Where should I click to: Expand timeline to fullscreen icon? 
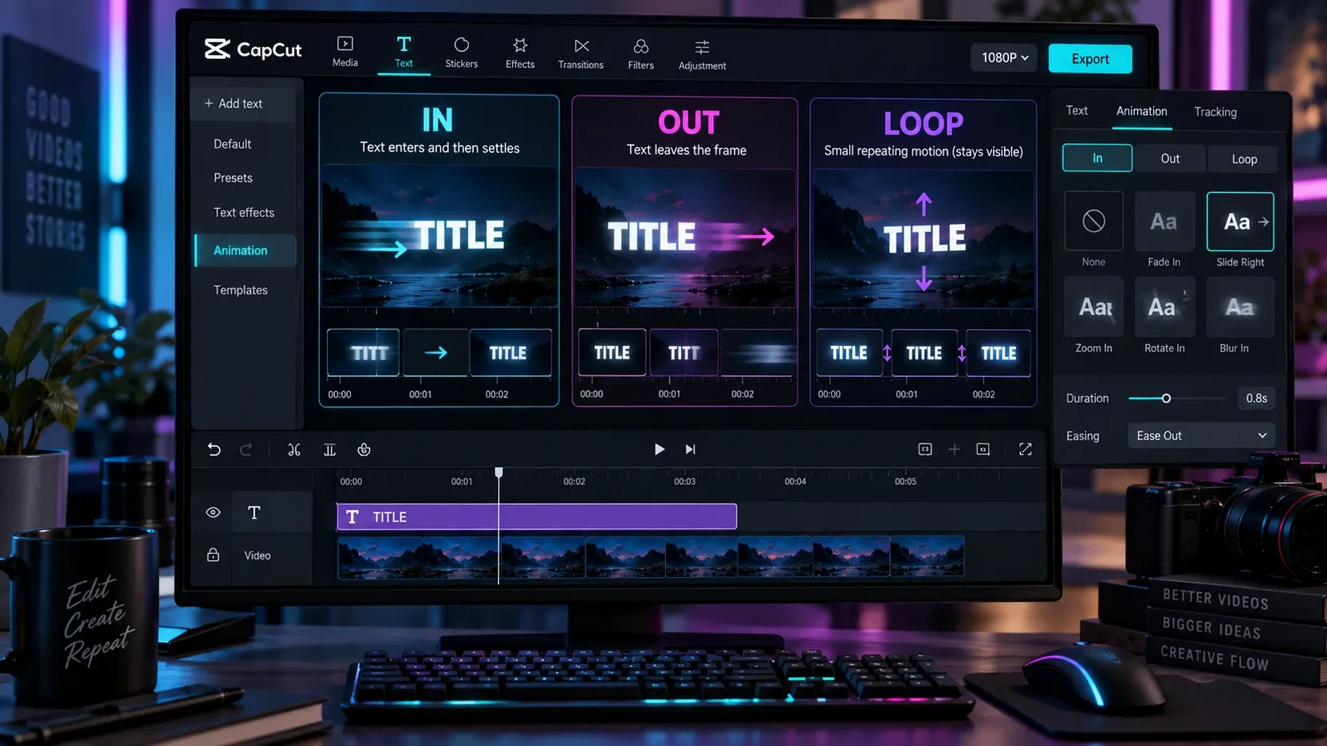click(x=1026, y=450)
